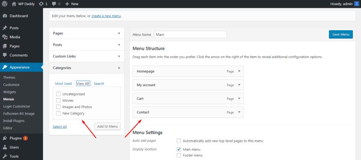This screenshot has width=361, height=160.
Task: Check the Uncategorized category checkbox
Action: click(x=58, y=94)
